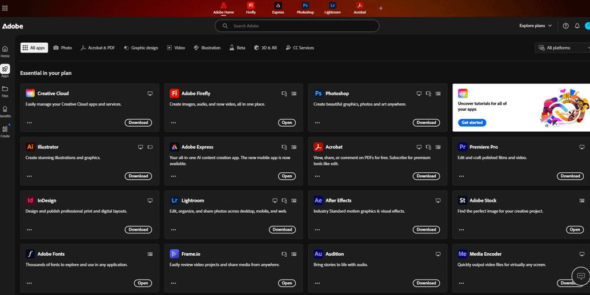Download Photoshop
Screen dimensions: 590x295
[x=426, y=123]
